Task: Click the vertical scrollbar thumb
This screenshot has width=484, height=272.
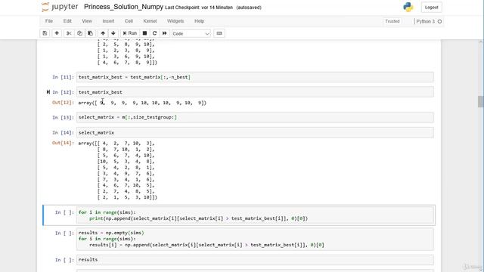Action: pos(481,102)
